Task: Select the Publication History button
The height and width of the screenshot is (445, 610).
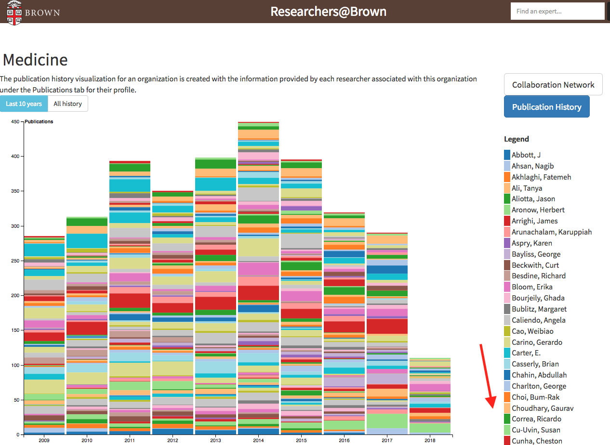Action: point(546,106)
